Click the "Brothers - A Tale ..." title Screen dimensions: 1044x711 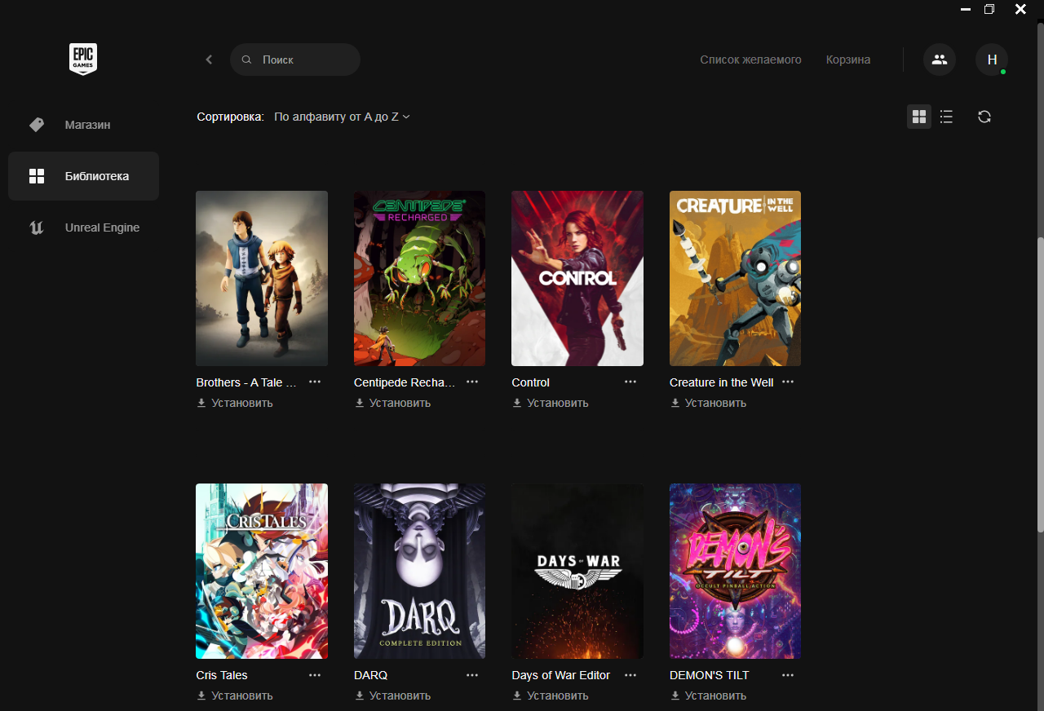pos(246,382)
